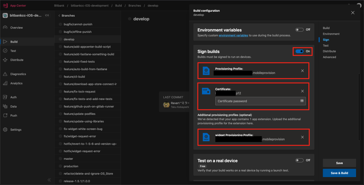Select refactor/delete-and-ignore-DS_Store branch
Screen dimensions: 364x185
pyautogui.click(x=88, y=174)
